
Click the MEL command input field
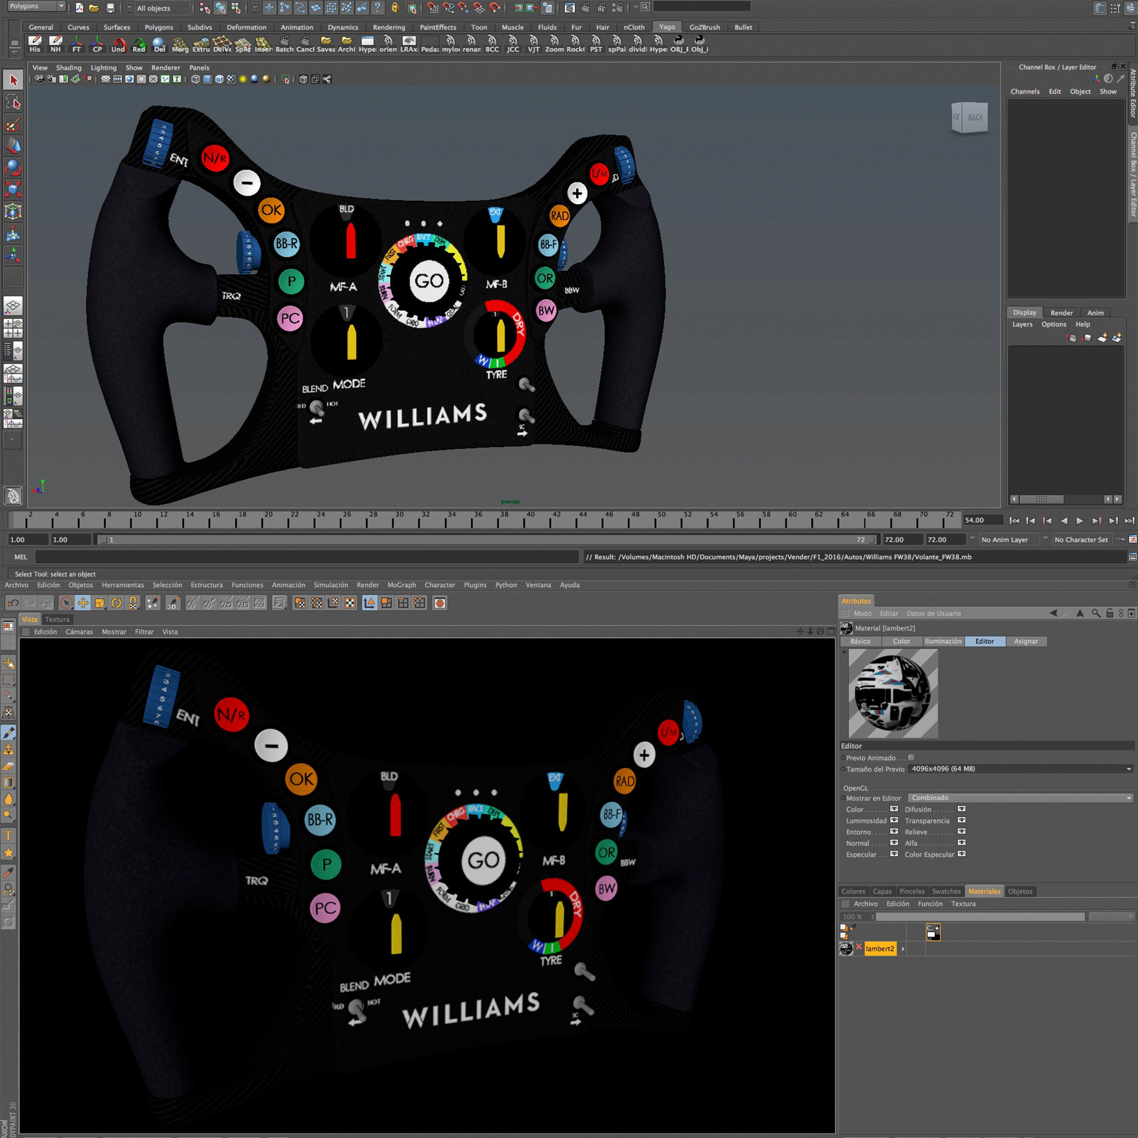(x=306, y=557)
